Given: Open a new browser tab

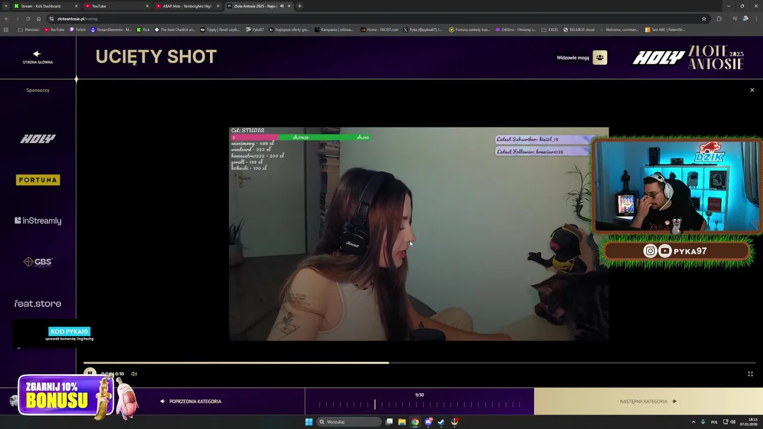Looking at the screenshot, I should click(300, 6).
